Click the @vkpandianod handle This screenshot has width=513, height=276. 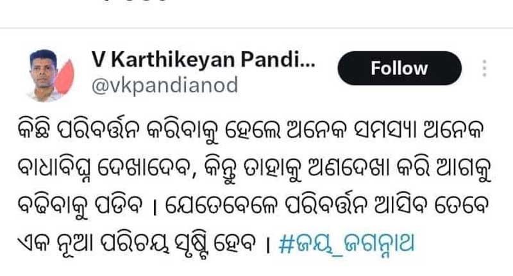pyautogui.click(x=165, y=86)
